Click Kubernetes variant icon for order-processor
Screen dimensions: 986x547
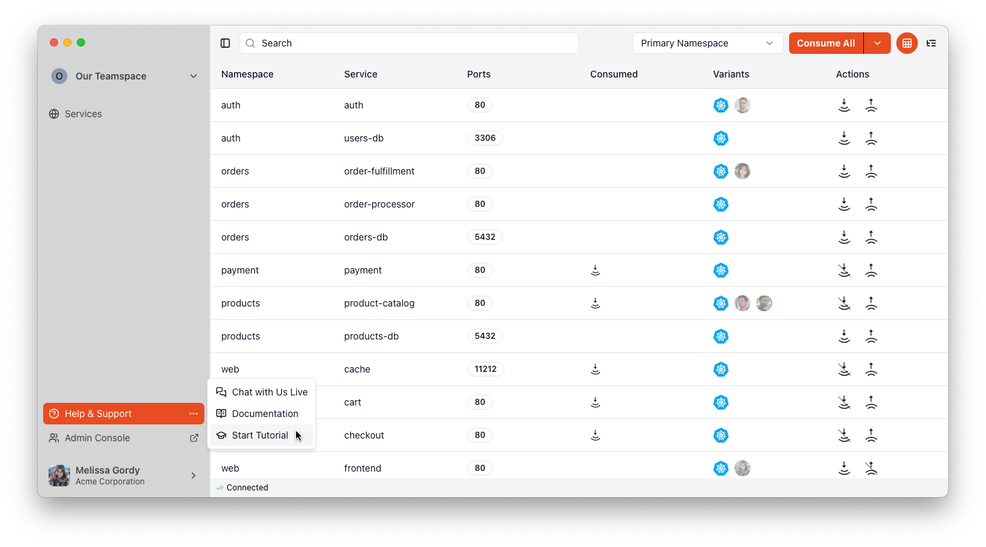click(721, 204)
